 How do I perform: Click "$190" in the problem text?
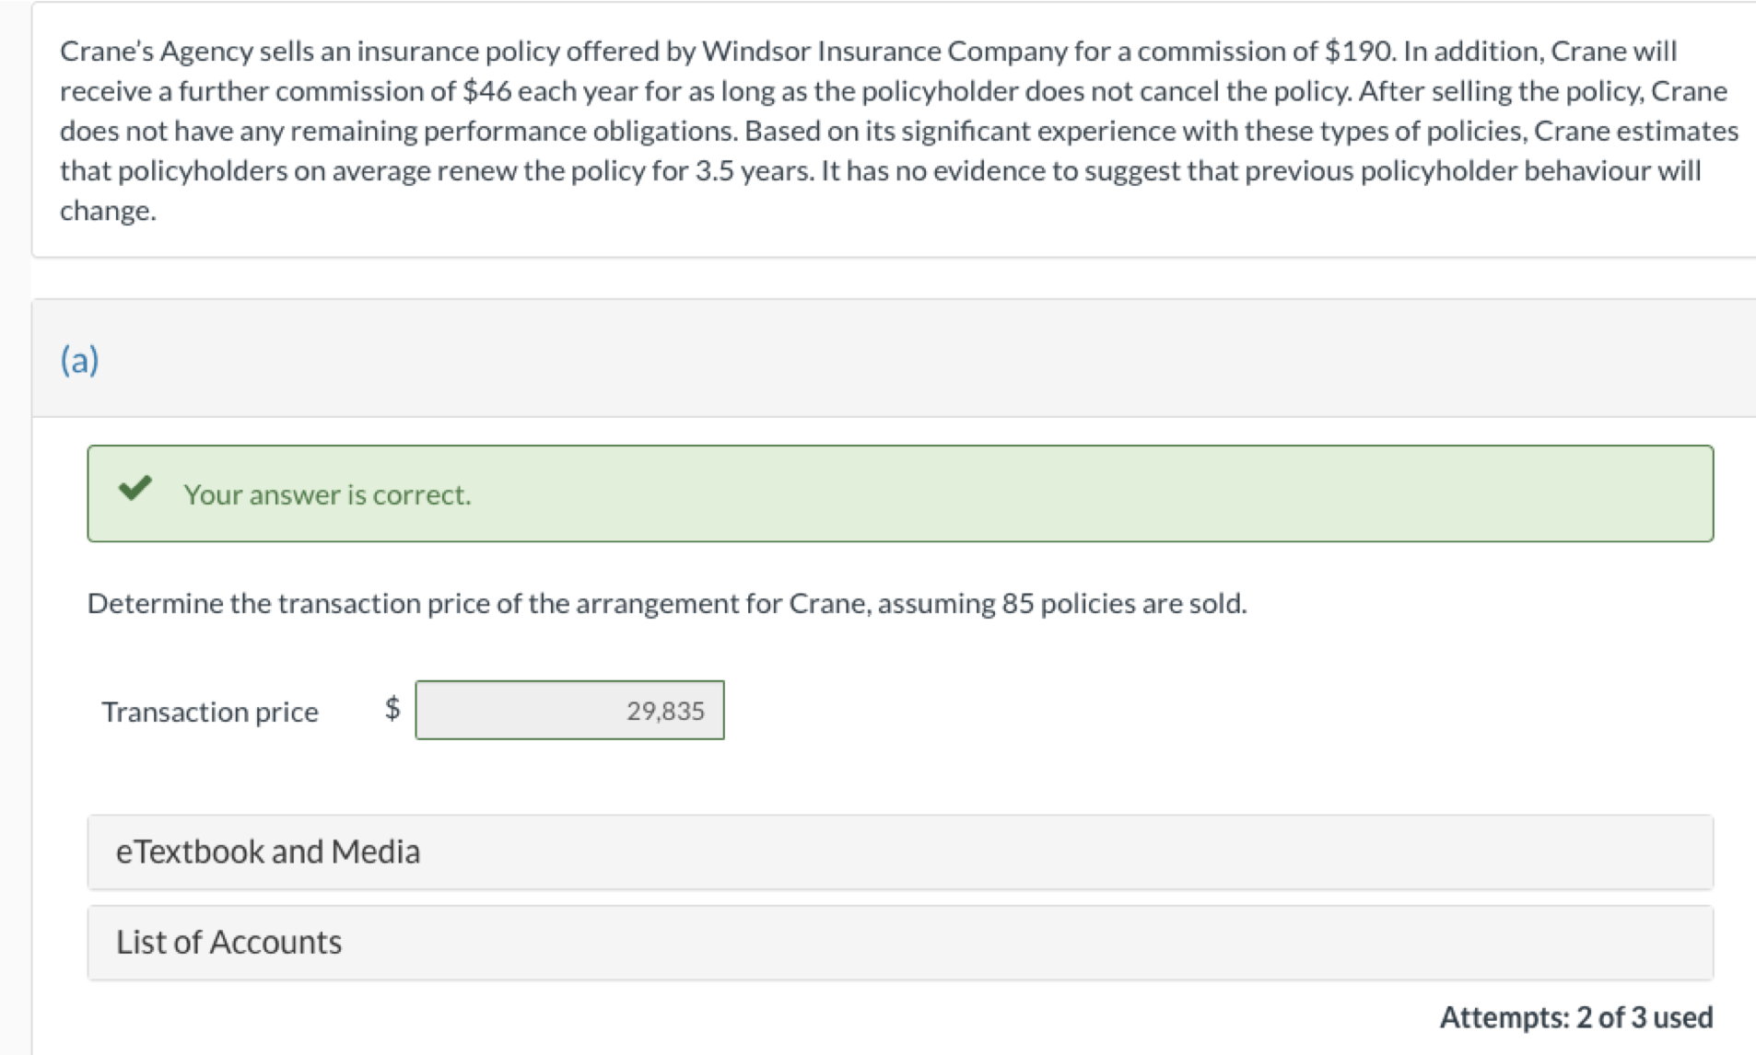[1359, 51]
